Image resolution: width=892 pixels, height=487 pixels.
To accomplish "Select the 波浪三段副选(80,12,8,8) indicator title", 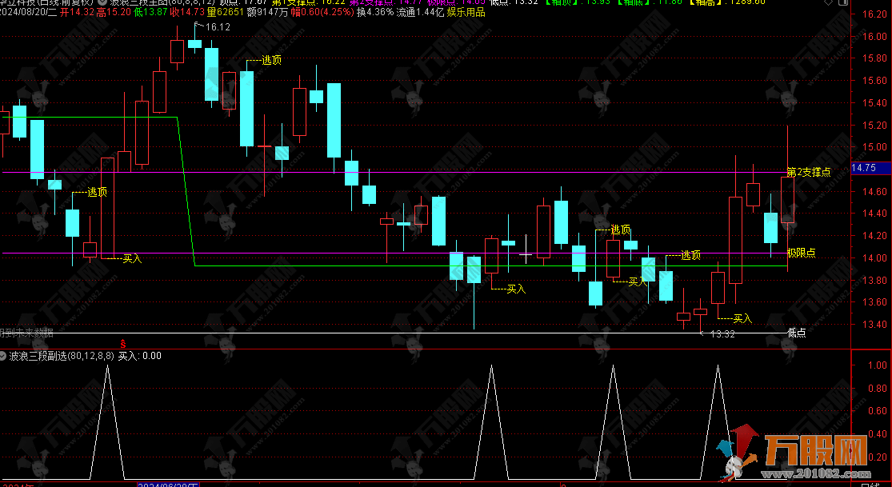I will (x=62, y=356).
